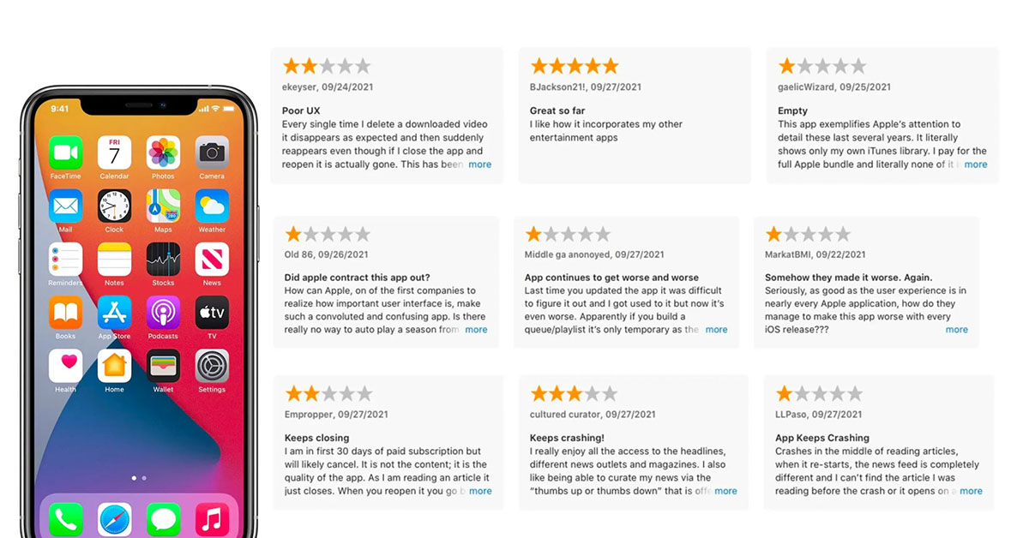The image size is (1029, 538).
Task: Select the 'Did apple contract this app out?' review title
Action: coord(357,278)
